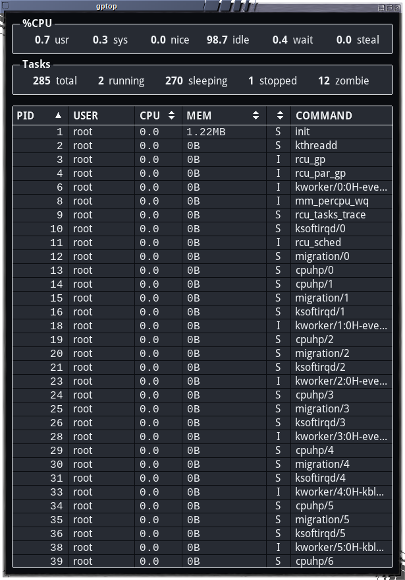Click the process state column sort arrows
Image resolution: width=405 pixels, height=580 pixels.
pyautogui.click(x=280, y=115)
